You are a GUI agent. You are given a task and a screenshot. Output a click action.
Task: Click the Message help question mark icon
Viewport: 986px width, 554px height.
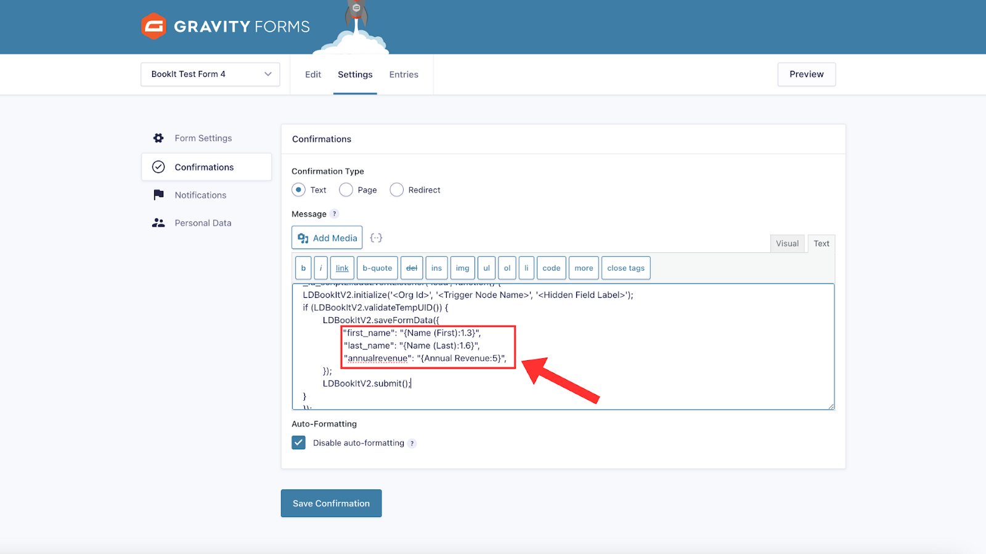click(335, 214)
